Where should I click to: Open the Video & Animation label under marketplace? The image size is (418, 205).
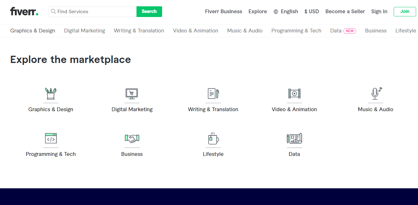[x=294, y=110]
